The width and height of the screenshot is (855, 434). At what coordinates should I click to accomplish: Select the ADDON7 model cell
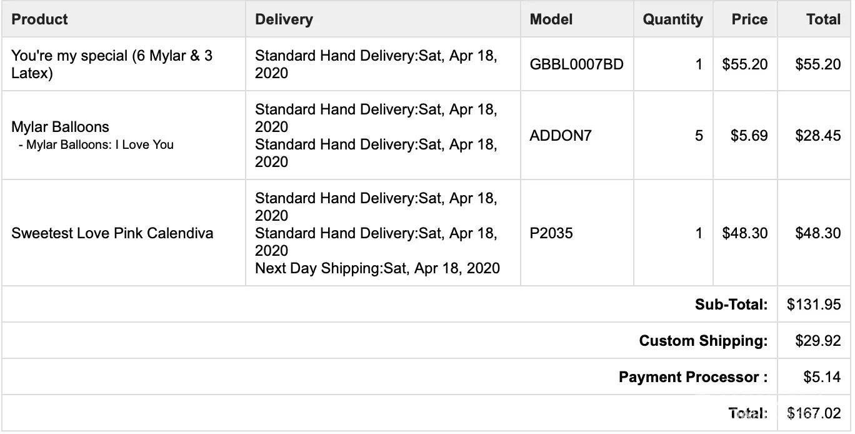point(560,136)
